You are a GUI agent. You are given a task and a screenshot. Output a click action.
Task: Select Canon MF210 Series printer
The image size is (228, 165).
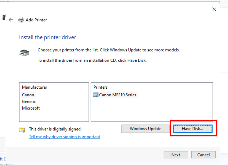(118, 95)
